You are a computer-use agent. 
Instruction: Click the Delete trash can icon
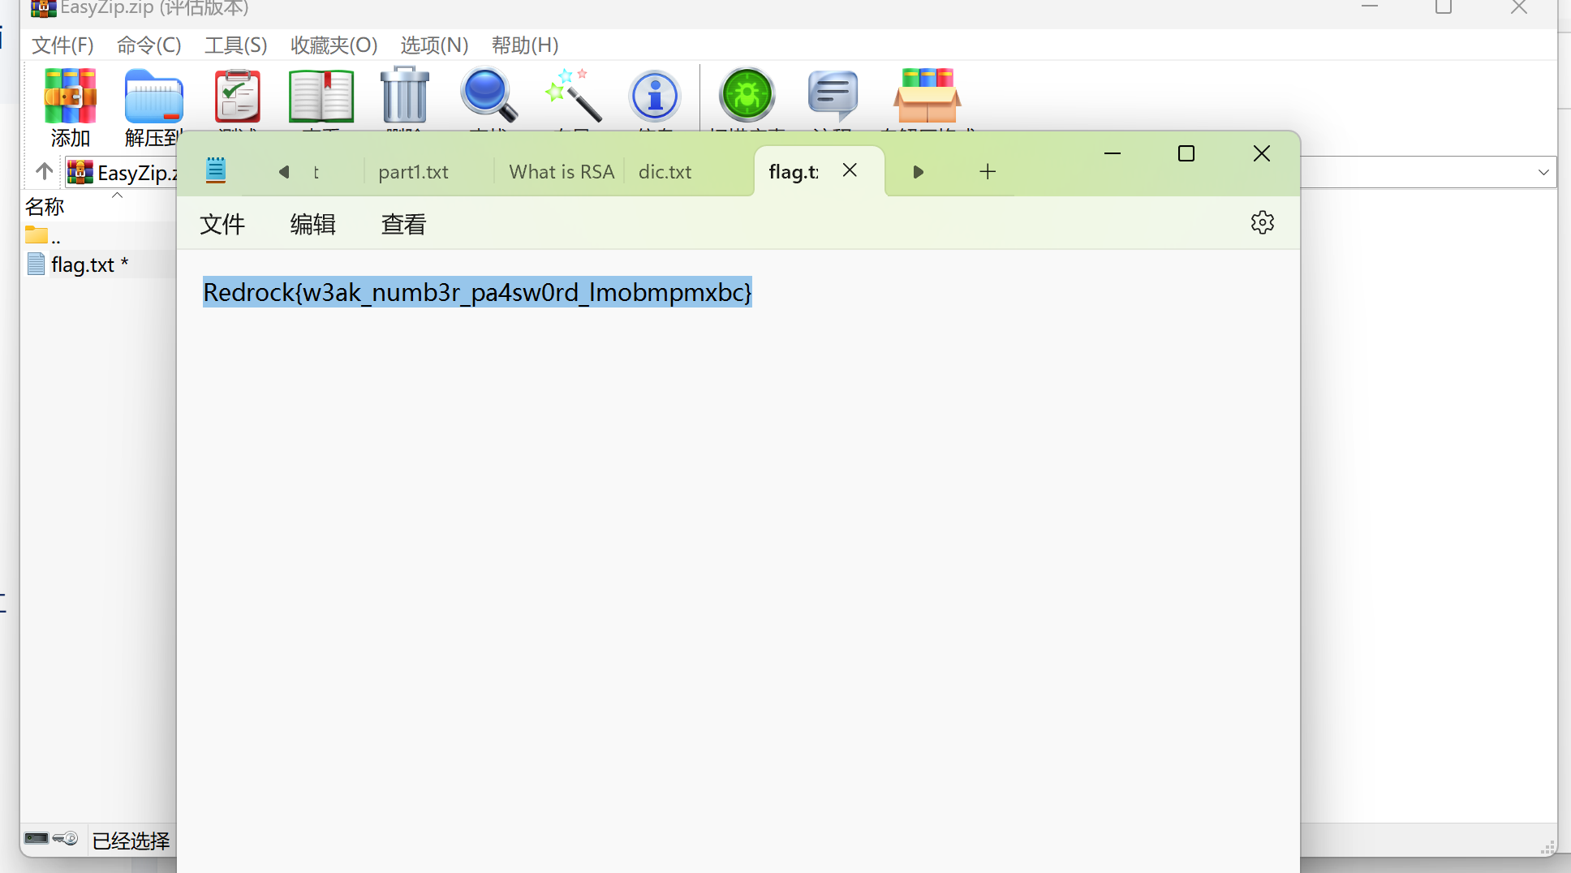(404, 96)
